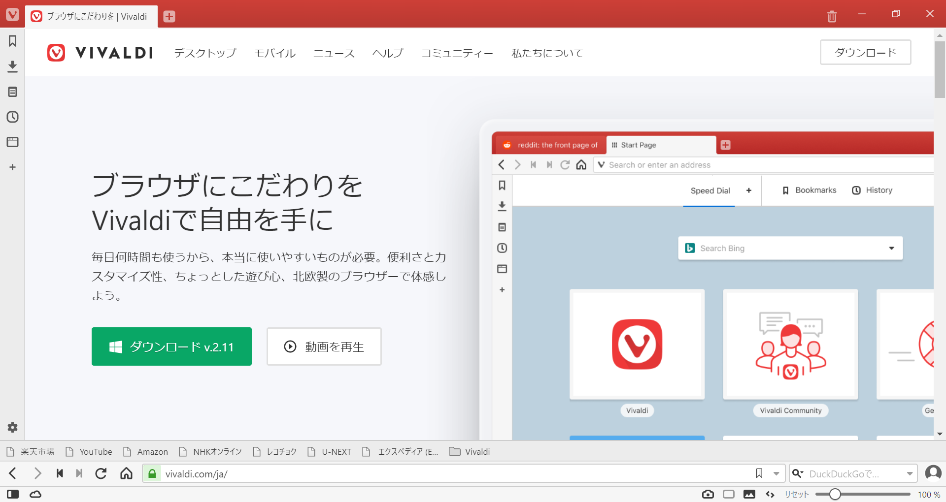Open Amazon bookmark

click(146, 452)
